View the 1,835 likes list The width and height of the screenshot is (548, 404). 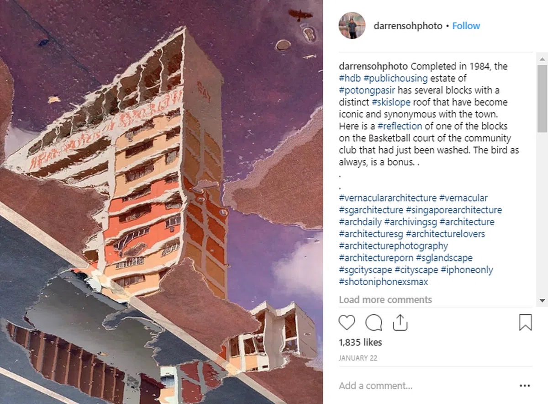tap(360, 342)
